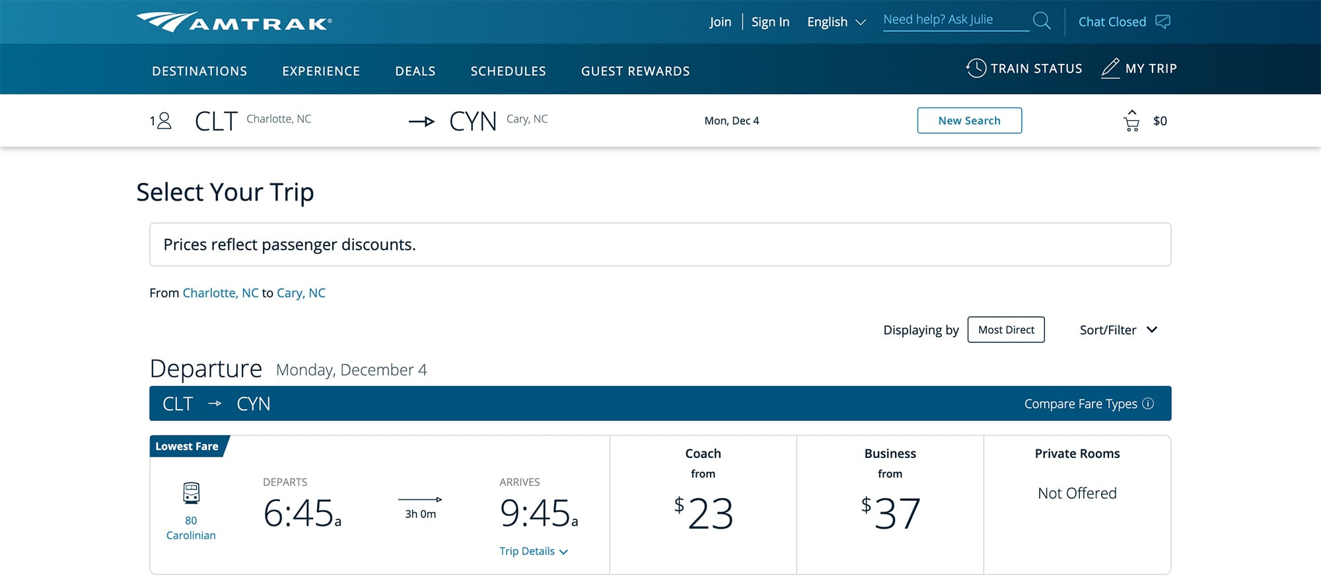Click the Private Rooms Not Offered text
This screenshot has width=1321, height=586.
1077,493
